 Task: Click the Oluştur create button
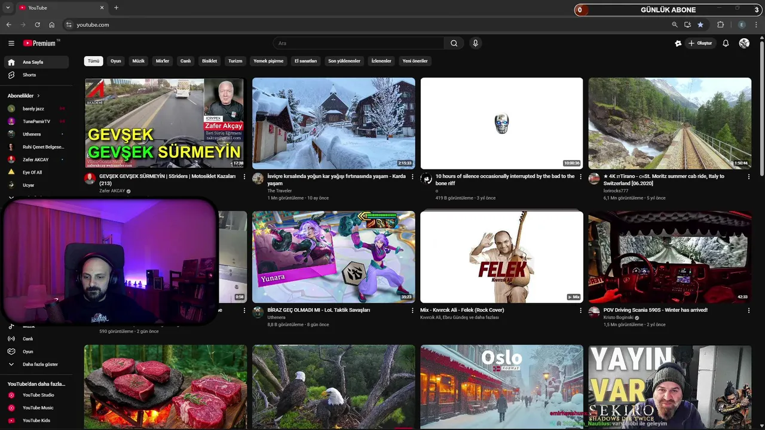[x=700, y=43]
